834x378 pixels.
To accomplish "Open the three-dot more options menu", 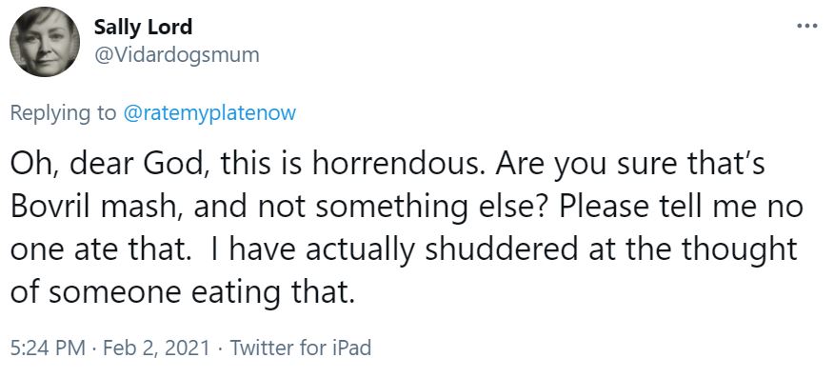I will click(807, 26).
